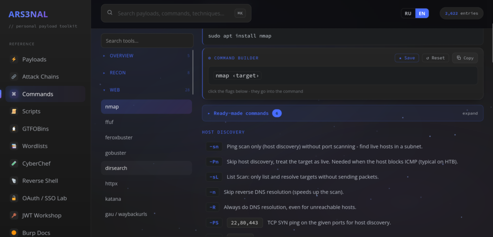Expand the OVERVIEW category
The image size is (493, 237).
(147, 56)
